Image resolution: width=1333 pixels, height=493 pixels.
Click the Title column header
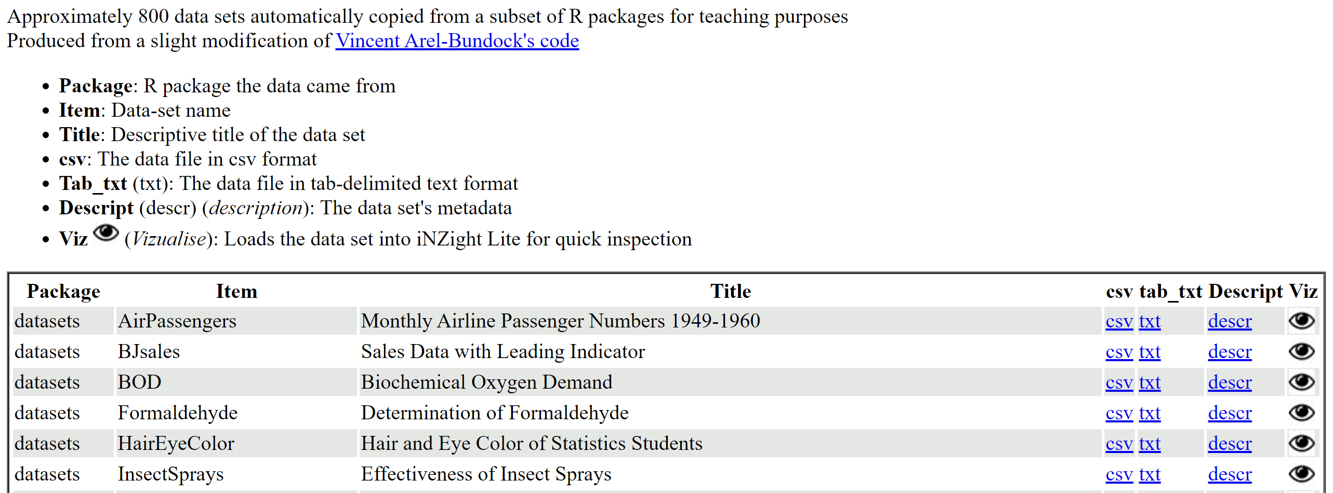730,291
